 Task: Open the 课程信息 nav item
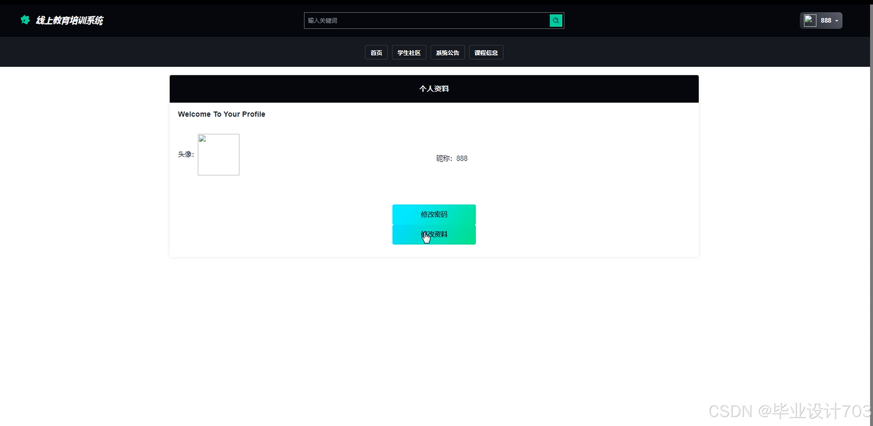coord(486,53)
